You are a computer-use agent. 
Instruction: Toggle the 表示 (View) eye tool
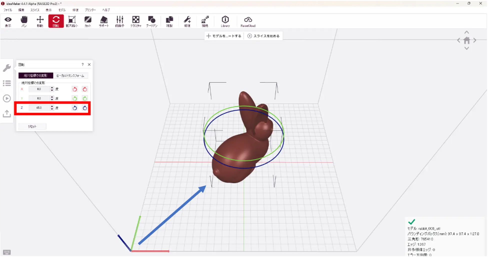(x=8, y=21)
